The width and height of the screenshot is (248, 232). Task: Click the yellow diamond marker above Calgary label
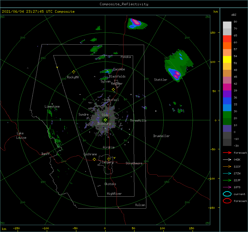(109, 159)
